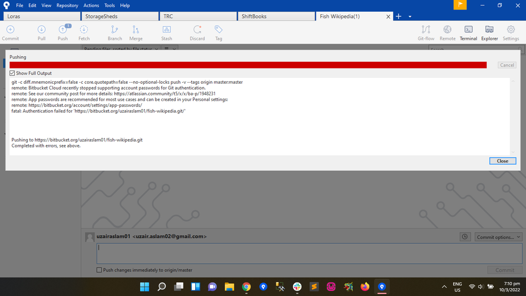Click the taskbar clock and date
The width and height of the screenshot is (526, 296).
tap(509, 287)
